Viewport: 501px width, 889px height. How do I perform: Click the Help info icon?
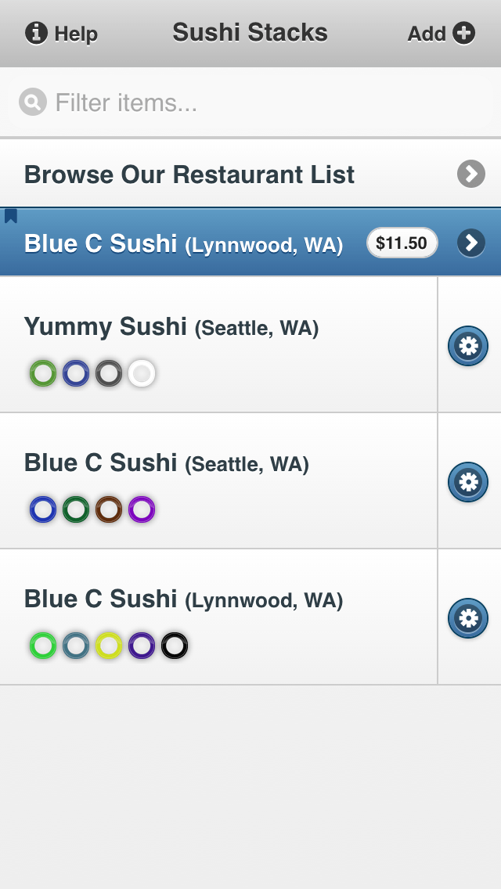36,34
